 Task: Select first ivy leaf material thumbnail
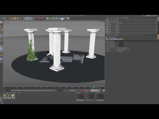tap(5, 96)
